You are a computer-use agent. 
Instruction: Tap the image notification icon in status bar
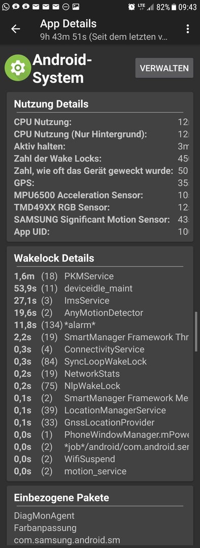point(76,7)
